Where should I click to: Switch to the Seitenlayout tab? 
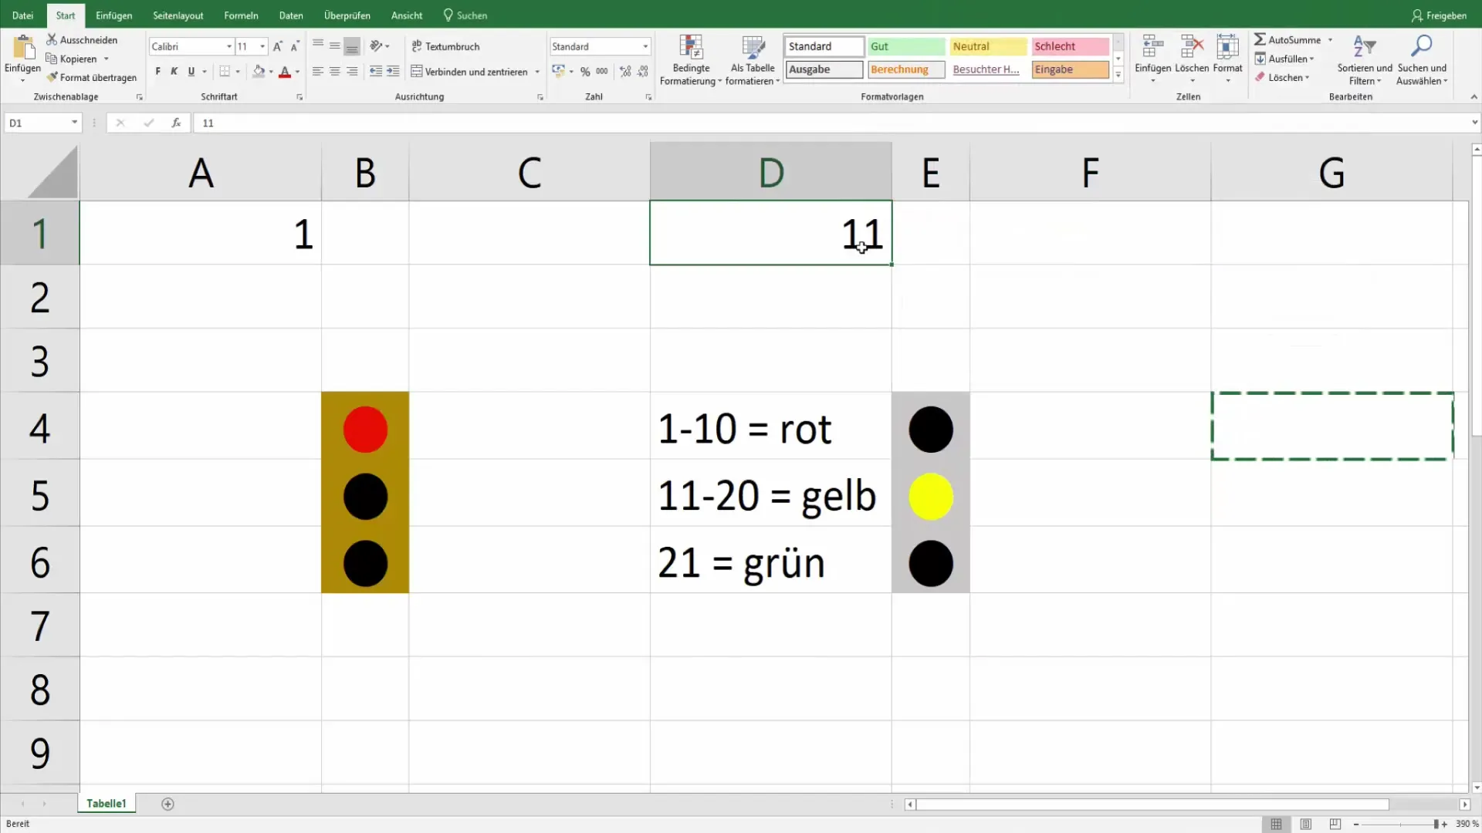(x=178, y=15)
